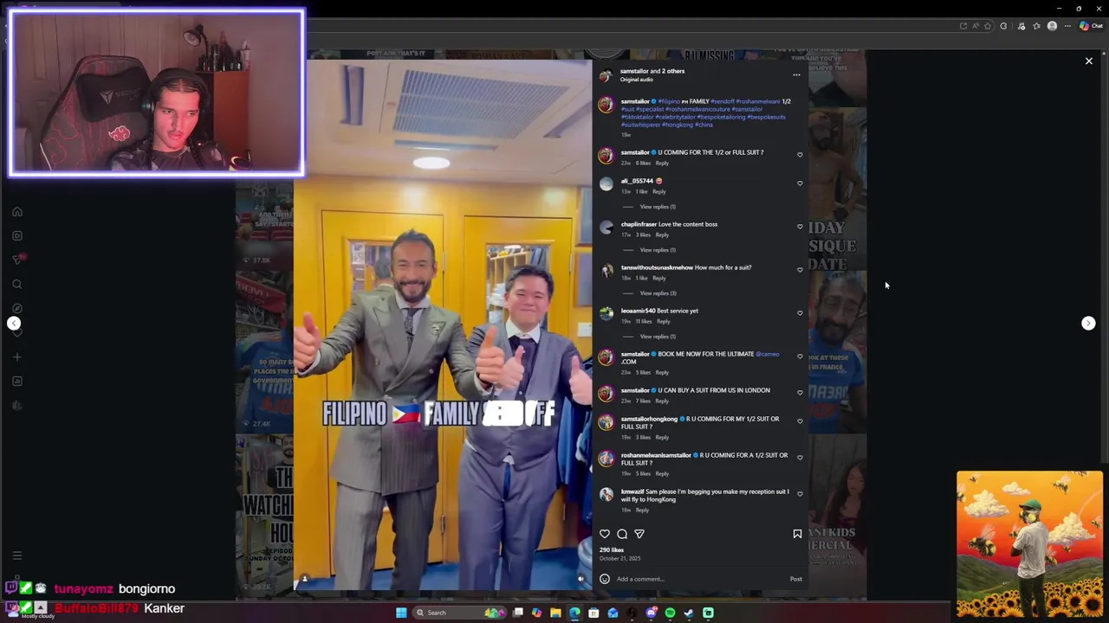Viewport: 1109px width, 623px height.
Task: Show tagged people icon on the reel
Action: 304,579
